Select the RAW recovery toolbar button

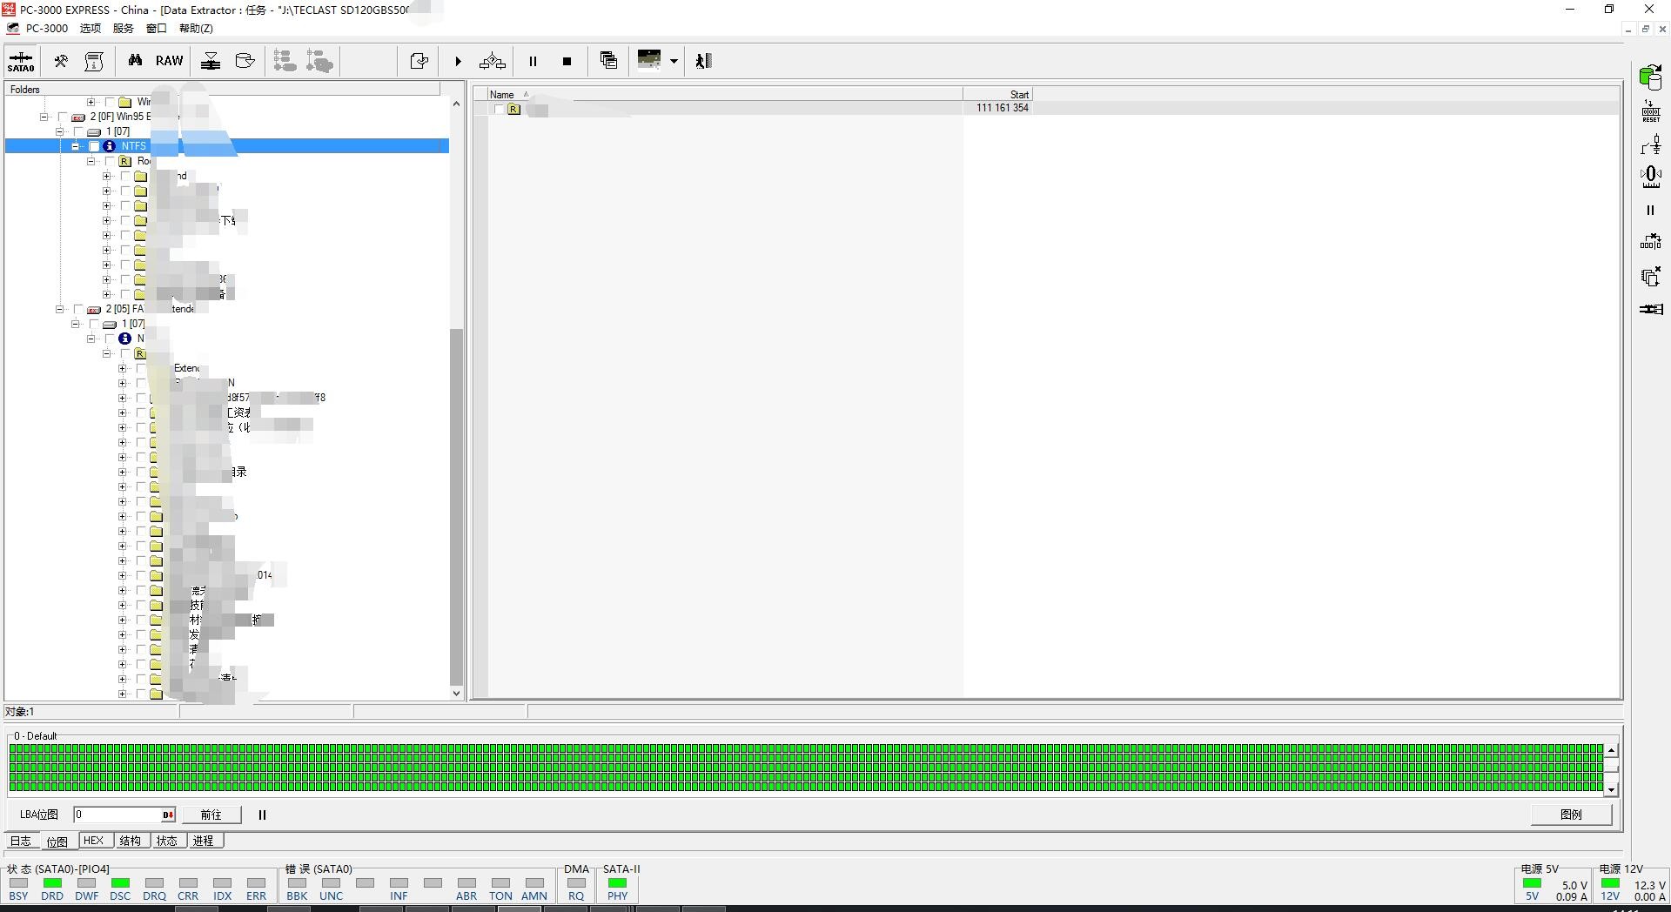(169, 61)
